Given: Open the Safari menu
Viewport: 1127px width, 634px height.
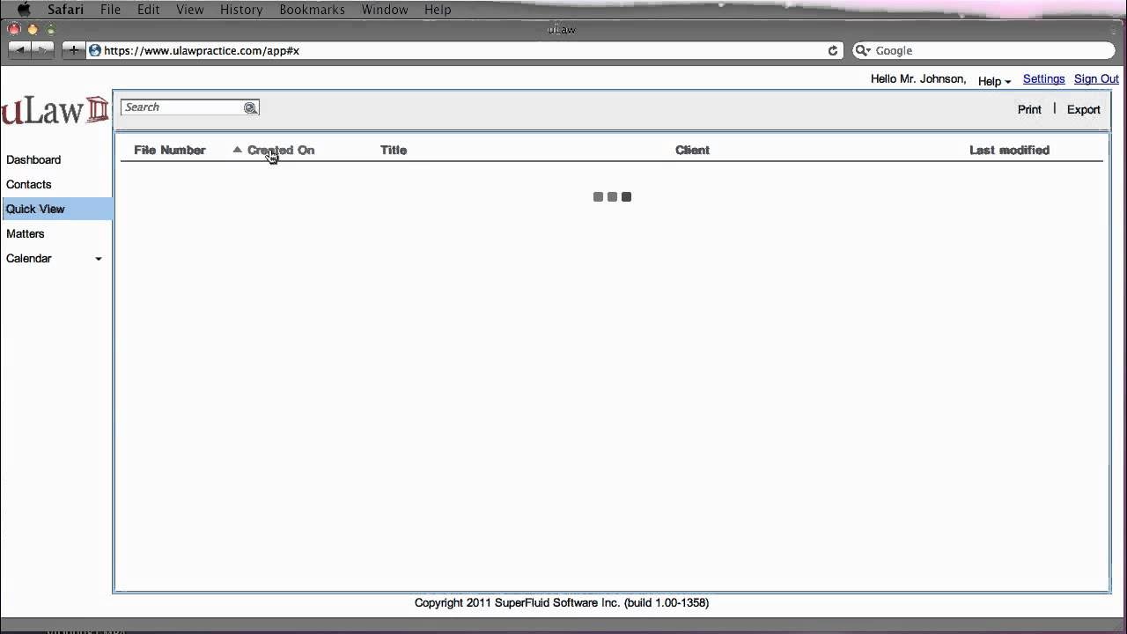Looking at the screenshot, I should pos(65,10).
